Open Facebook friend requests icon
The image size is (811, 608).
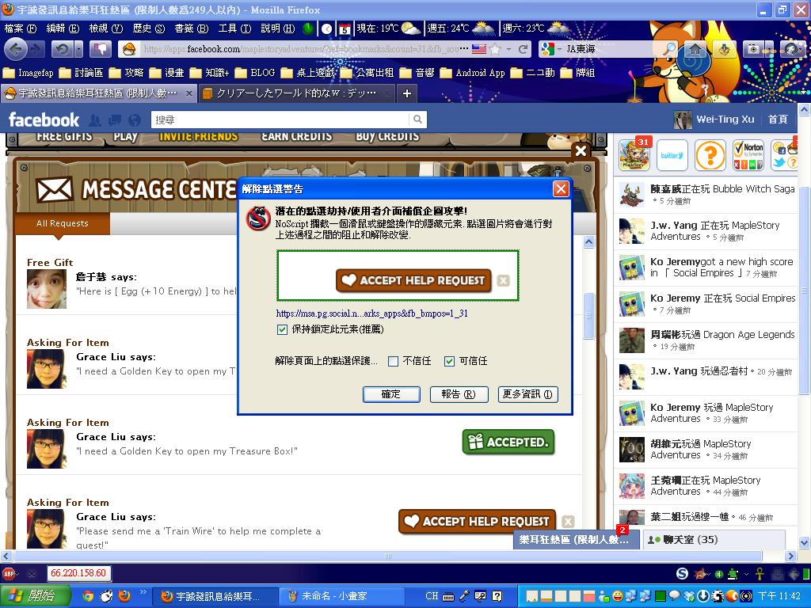coord(95,120)
